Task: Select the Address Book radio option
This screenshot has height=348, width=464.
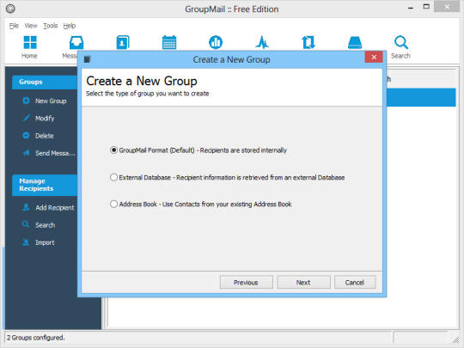Action: [113, 204]
